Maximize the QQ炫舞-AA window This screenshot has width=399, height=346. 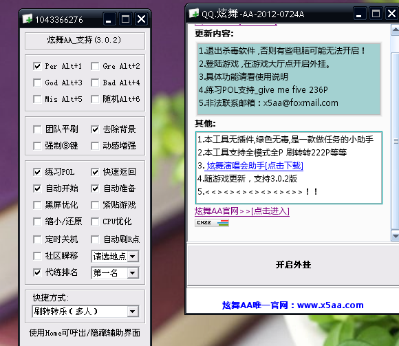[x=376, y=13]
